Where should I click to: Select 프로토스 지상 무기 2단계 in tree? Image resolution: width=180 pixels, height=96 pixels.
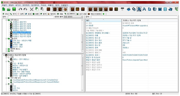click(x=22, y=34)
